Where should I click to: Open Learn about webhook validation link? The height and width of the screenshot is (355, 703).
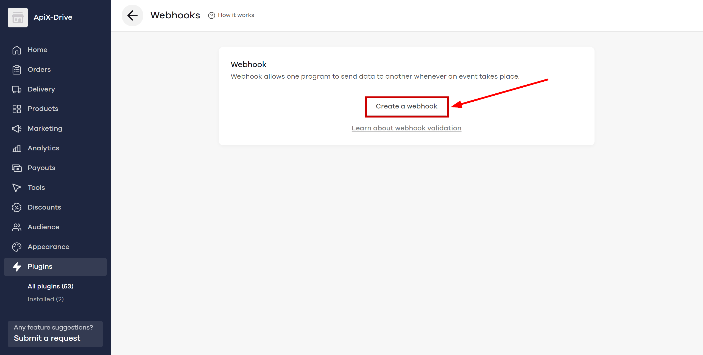(406, 128)
